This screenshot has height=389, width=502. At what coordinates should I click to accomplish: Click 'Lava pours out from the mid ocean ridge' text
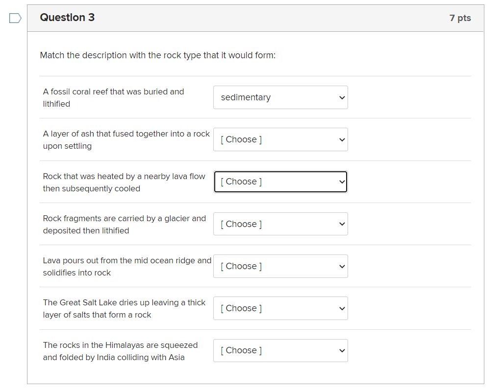(x=127, y=267)
